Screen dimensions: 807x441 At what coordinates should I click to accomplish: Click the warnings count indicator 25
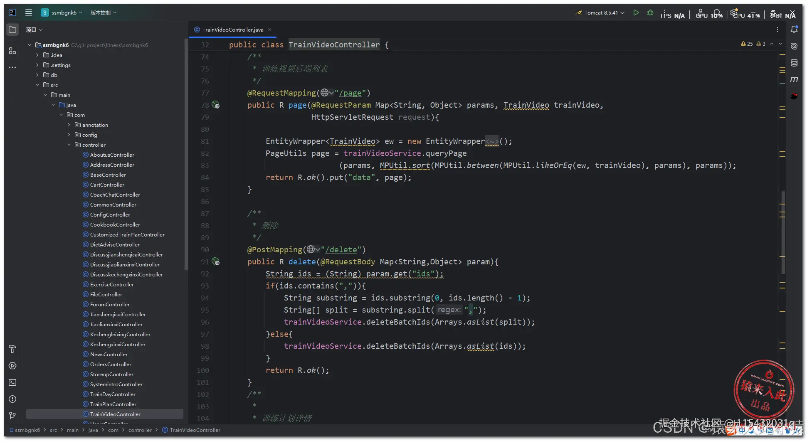pos(747,44)
